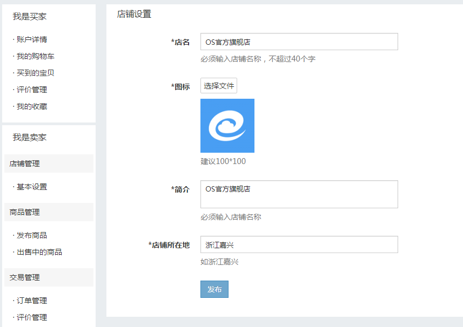Go to 发布商品 page

pyautogui.click(x=32, y=235)
